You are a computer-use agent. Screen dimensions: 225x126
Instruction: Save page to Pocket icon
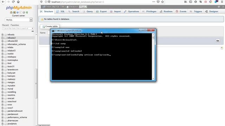158,2
